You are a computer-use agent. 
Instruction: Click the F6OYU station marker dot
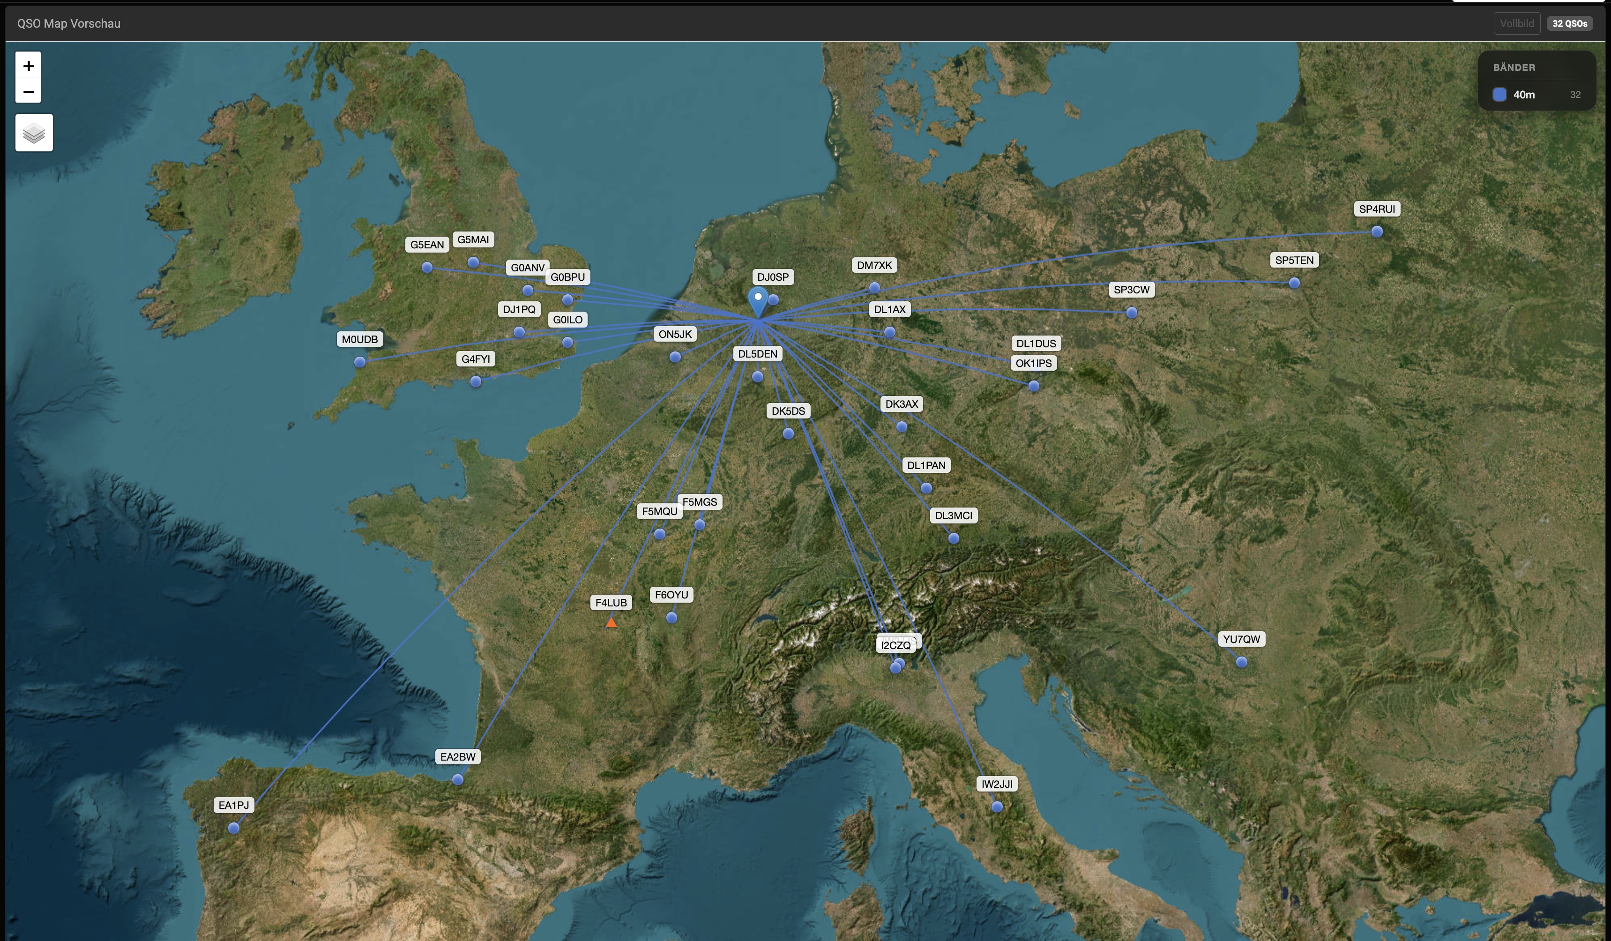tap(671, 618)
